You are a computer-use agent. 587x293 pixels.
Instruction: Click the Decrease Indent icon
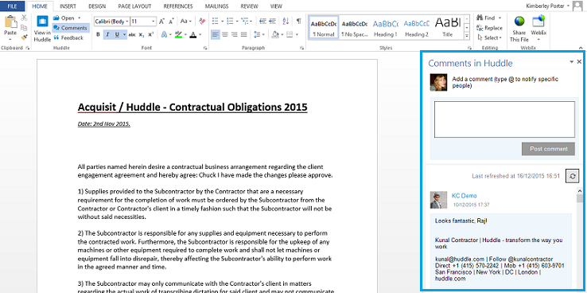(262, 21)
